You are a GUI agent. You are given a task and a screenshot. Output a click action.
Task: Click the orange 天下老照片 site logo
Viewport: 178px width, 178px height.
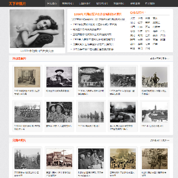pyautogui.click(x=17, y=3)
